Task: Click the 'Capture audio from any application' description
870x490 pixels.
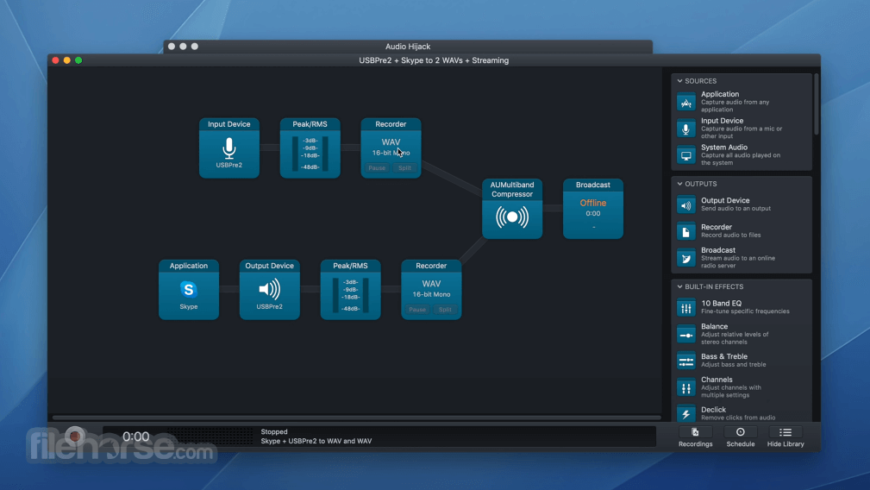Action: pyautogui.click(x=735, y=106)
